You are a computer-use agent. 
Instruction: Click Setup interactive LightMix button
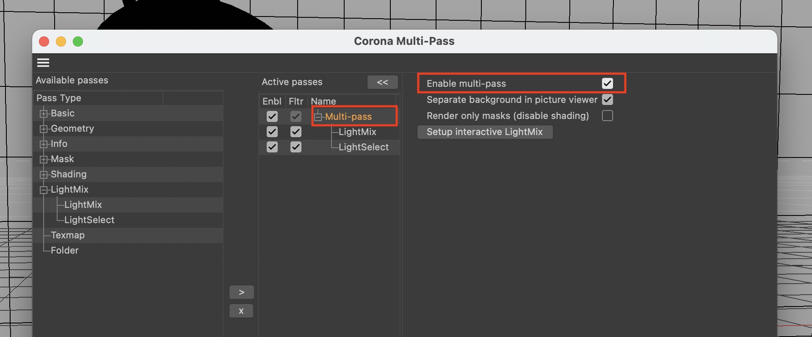click(x=485, y=132)
